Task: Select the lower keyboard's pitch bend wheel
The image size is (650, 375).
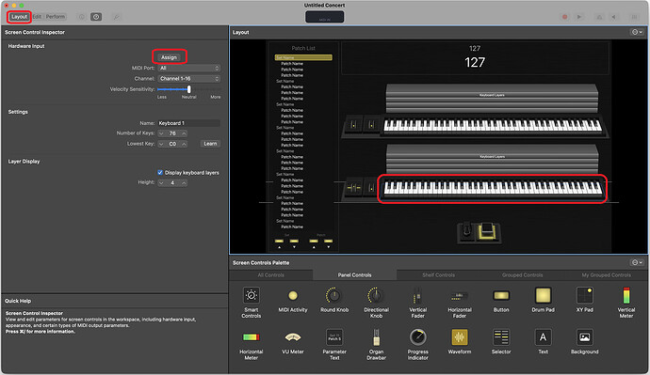Action: [353, 188]
